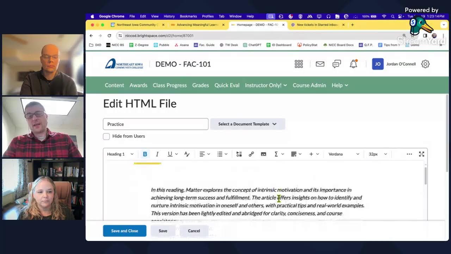This screenshot has height=254, width=451.
Task: Open the Verdana font family dropdown
Action: pyautogui.click(x=344, y=154)
